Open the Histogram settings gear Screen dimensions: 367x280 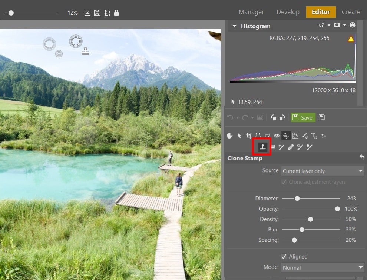(353, 25)
